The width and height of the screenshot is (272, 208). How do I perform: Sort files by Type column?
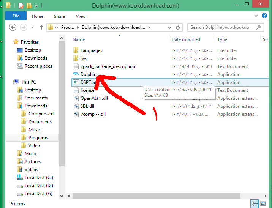coord(222,39)
